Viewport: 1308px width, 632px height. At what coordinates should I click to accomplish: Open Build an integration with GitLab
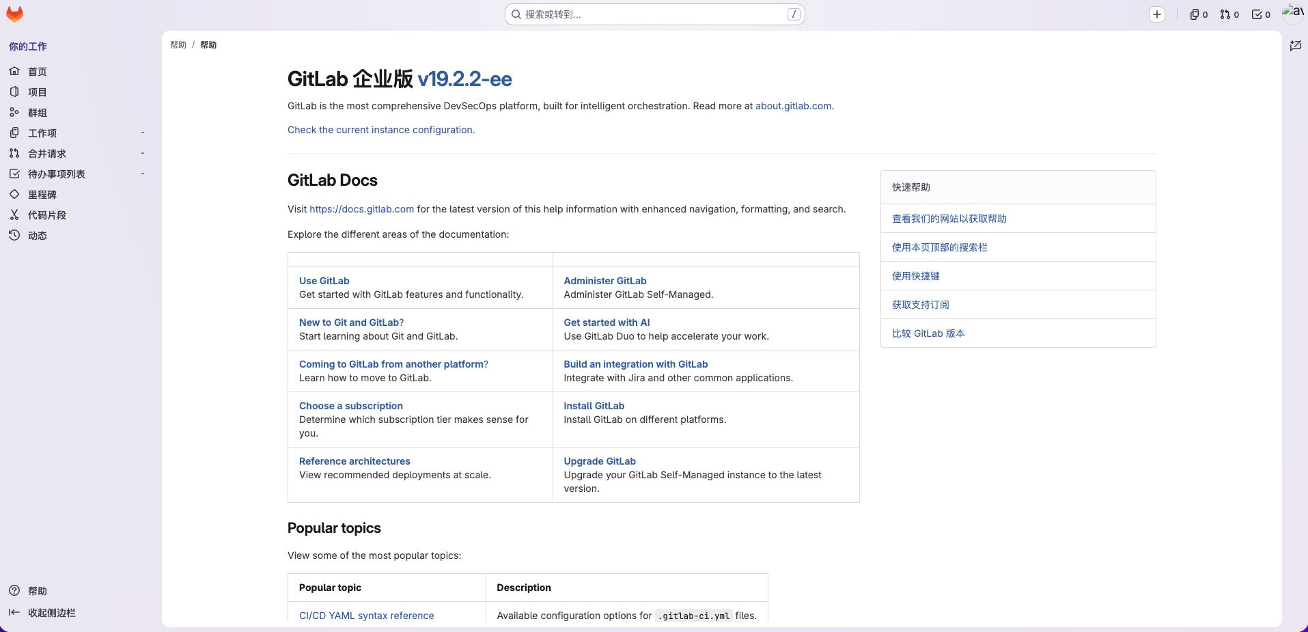pyautogui.click(x=636, y=364)
